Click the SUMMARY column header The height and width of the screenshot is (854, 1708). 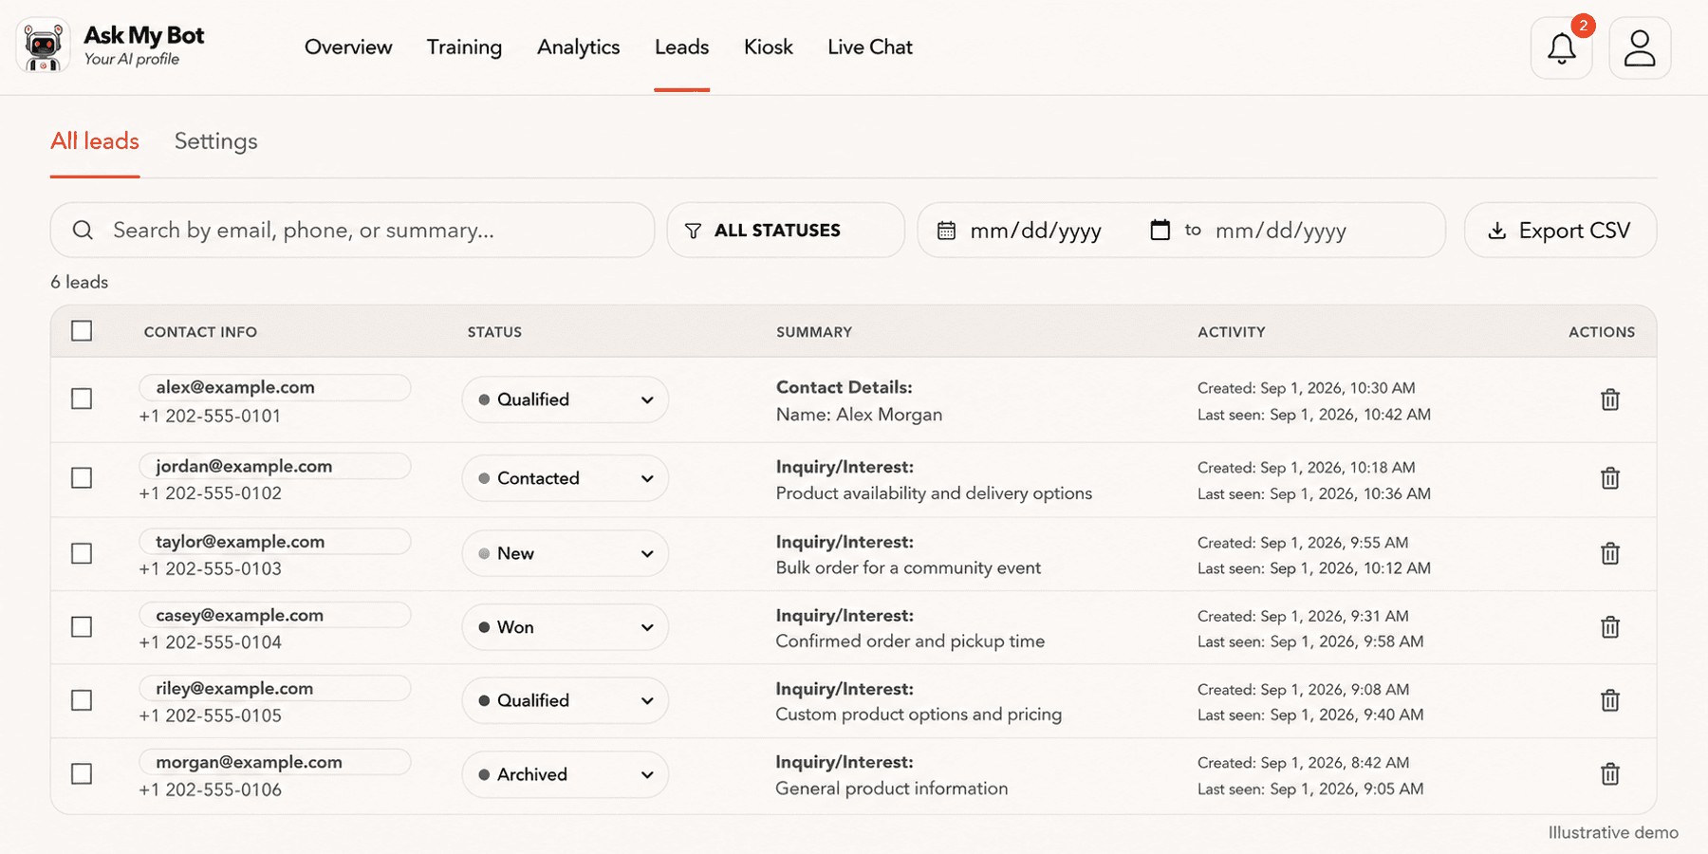(x=814, y=332)
